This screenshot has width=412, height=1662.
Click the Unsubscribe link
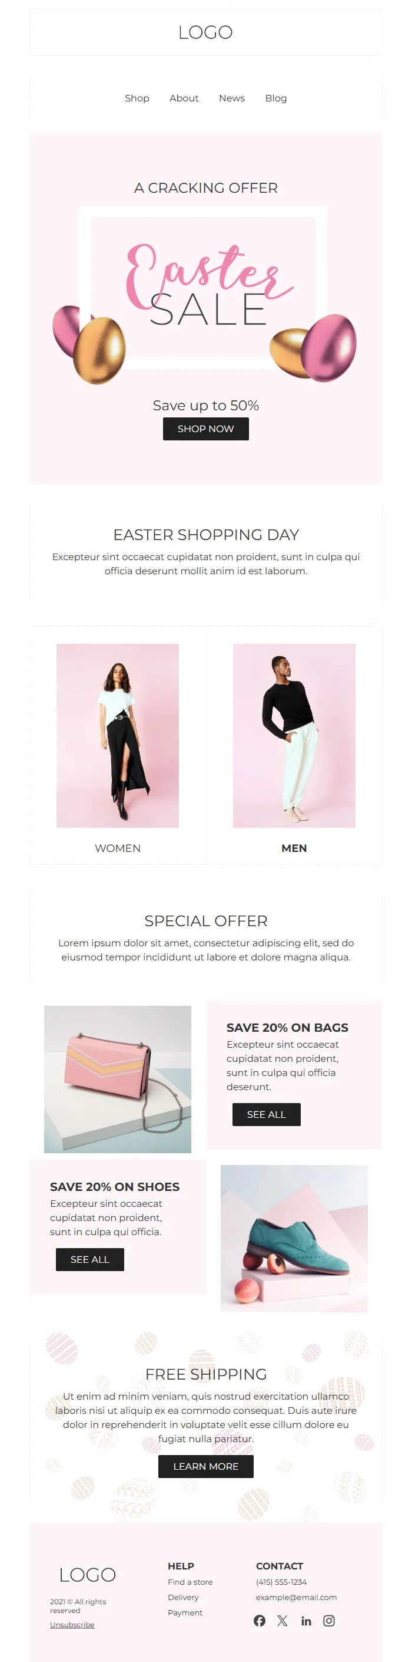[x=72, y=1625]
